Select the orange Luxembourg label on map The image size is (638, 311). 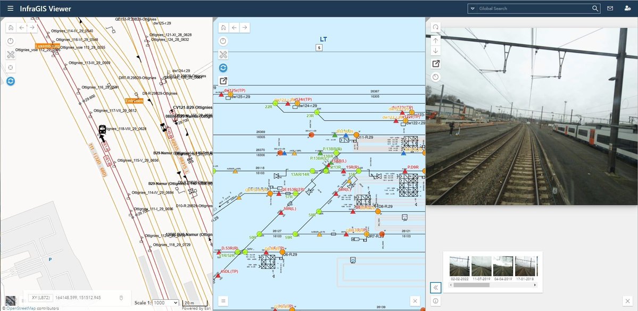[x=47, y=46]
